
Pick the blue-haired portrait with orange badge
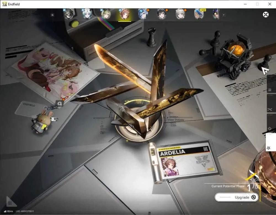pyautogui.click(x=143, y=14)
